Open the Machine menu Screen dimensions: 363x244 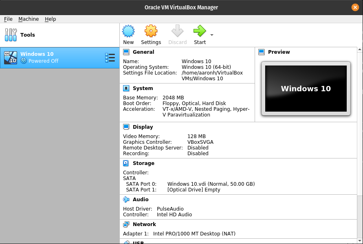coord(29,19)
